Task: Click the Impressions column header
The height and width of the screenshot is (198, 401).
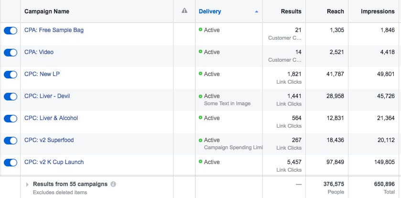Action: click(x=378, y=11)
